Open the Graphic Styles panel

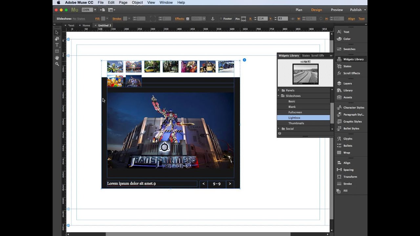pyautogui.click(x=349, y=122)
